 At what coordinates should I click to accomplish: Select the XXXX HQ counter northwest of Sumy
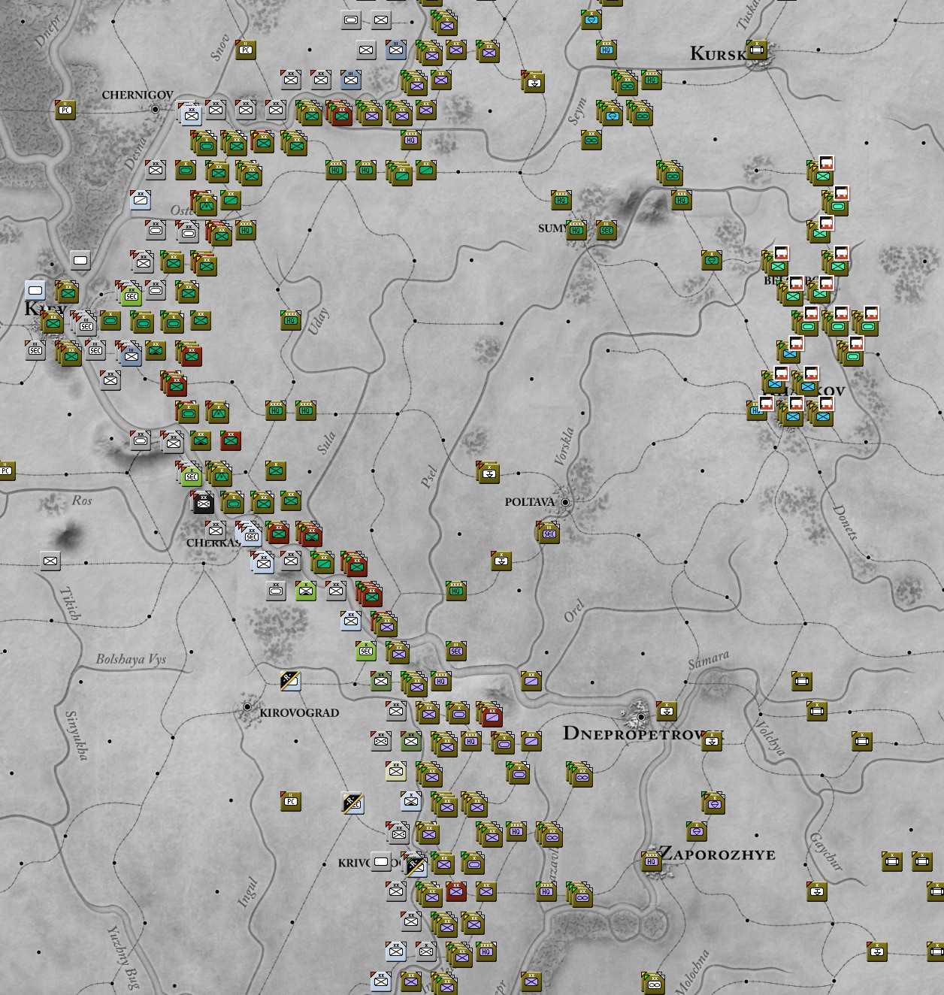[561, 200]
